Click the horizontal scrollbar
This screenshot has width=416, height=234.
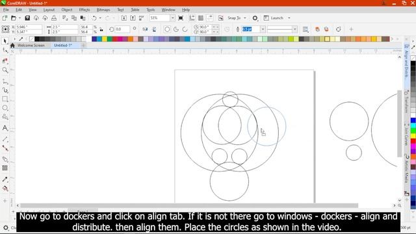click(x=189, y=205)
